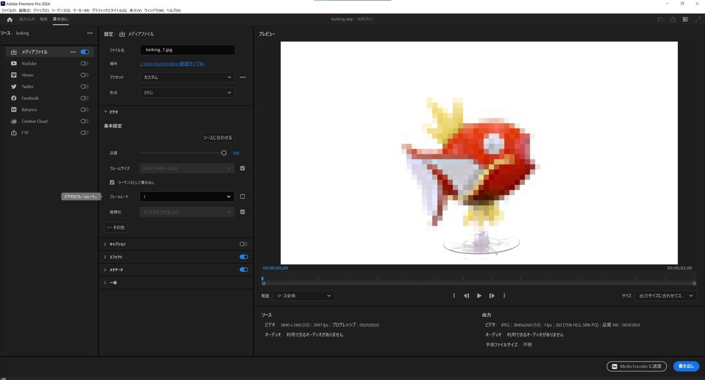Uncheck the 縦横比 match-source checkbox
This screenshot has height=380, width=705.
[243, 212]
